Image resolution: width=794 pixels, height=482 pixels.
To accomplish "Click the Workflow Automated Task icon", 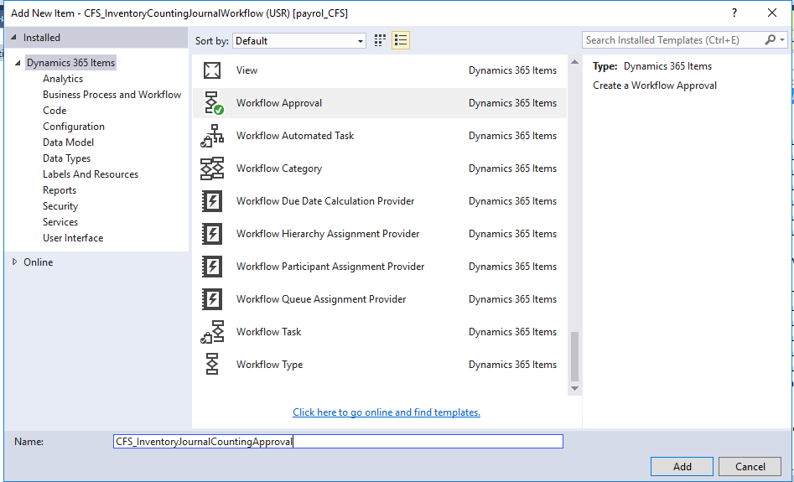I will click(x=212, y=136).
